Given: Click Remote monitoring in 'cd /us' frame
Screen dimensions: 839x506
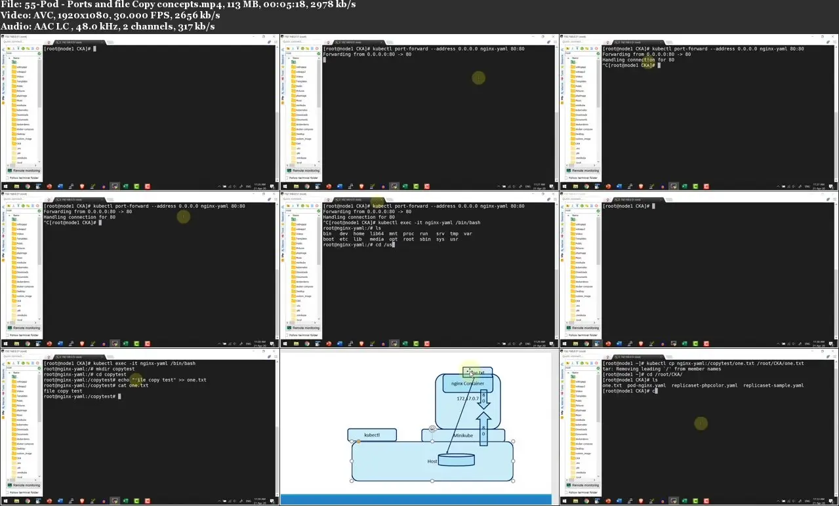Looking at the screenshot, I should click(x=304, y=328).
